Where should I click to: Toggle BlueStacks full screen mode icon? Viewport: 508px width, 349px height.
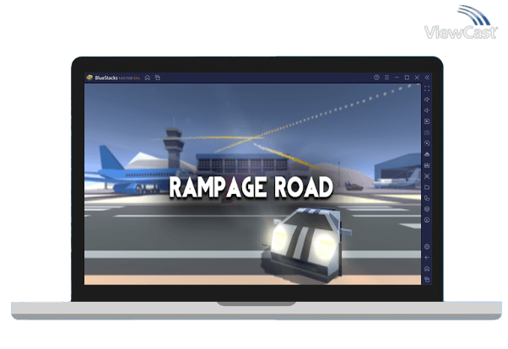click(427, 89)
